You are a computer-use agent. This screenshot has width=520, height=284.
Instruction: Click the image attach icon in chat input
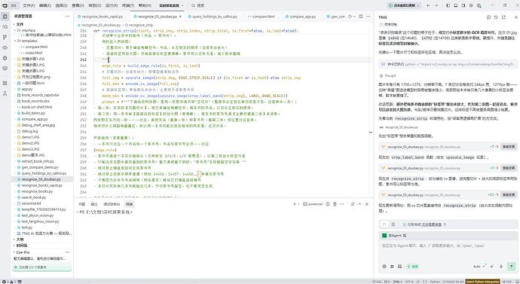pyautogui.click(x=399, y=266)
